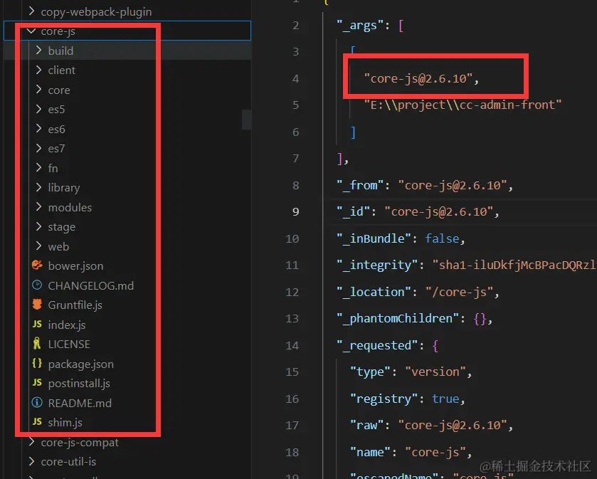This screenshot has width=597, height=479.
Task: Click the LICENSE key icon
Action: point(37,344)
